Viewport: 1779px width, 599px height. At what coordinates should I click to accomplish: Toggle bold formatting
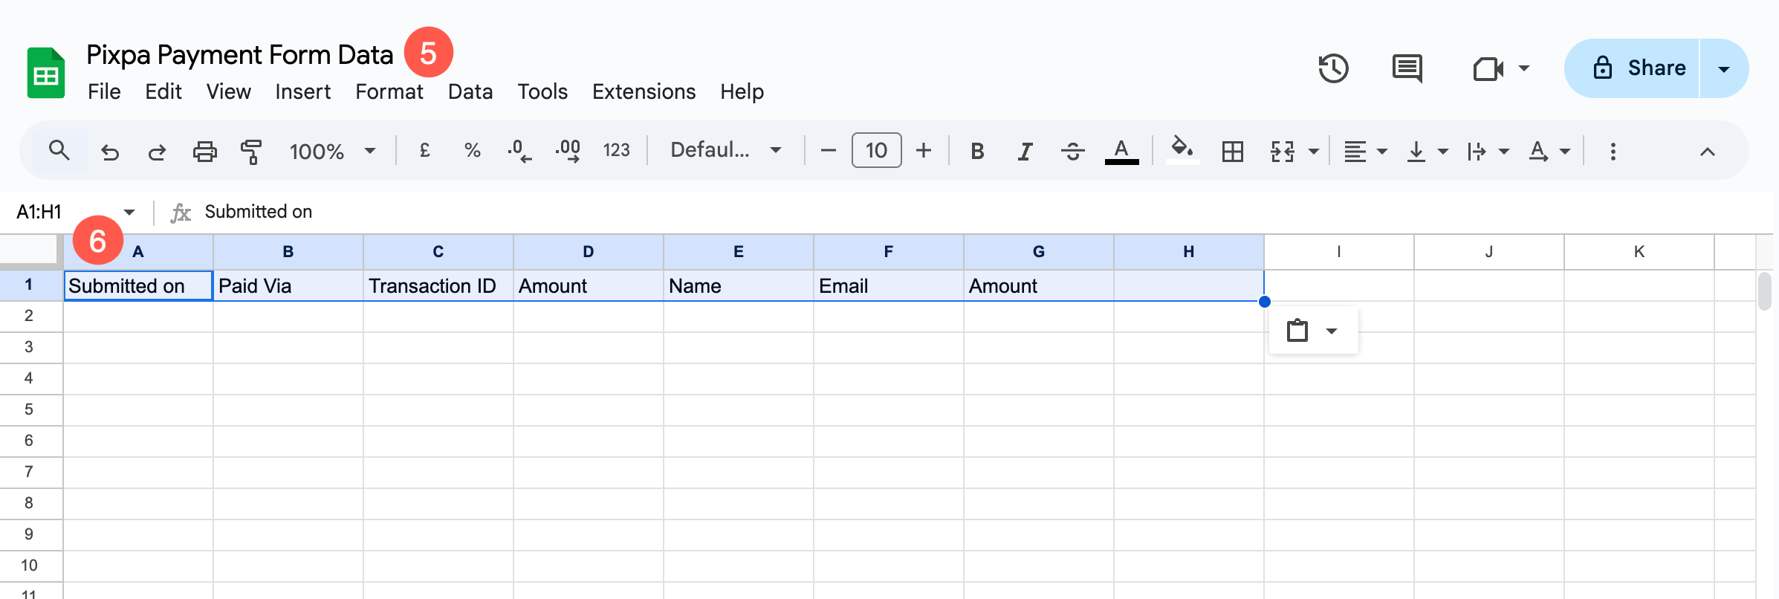(x=977, y=152)
